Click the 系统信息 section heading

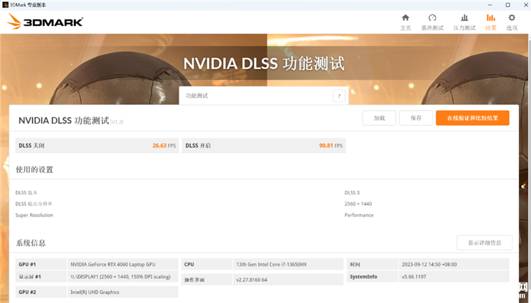(31, 243)
